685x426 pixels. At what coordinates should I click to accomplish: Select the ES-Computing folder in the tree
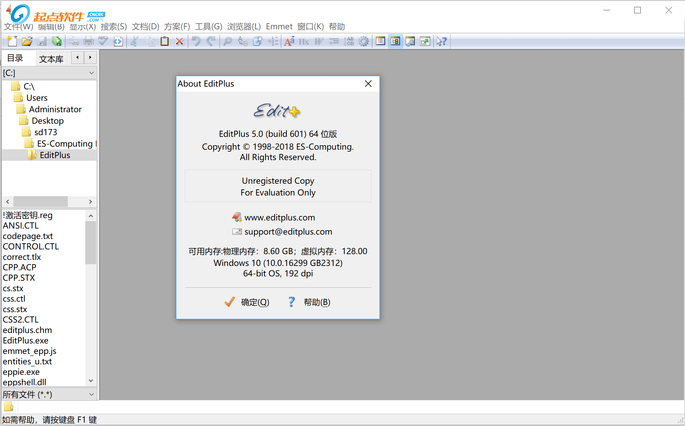(x=64, y=144)
